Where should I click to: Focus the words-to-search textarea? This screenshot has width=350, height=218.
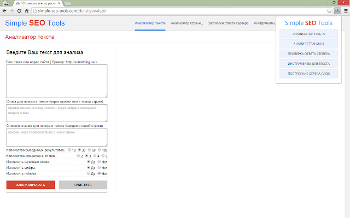coord(57,113)
